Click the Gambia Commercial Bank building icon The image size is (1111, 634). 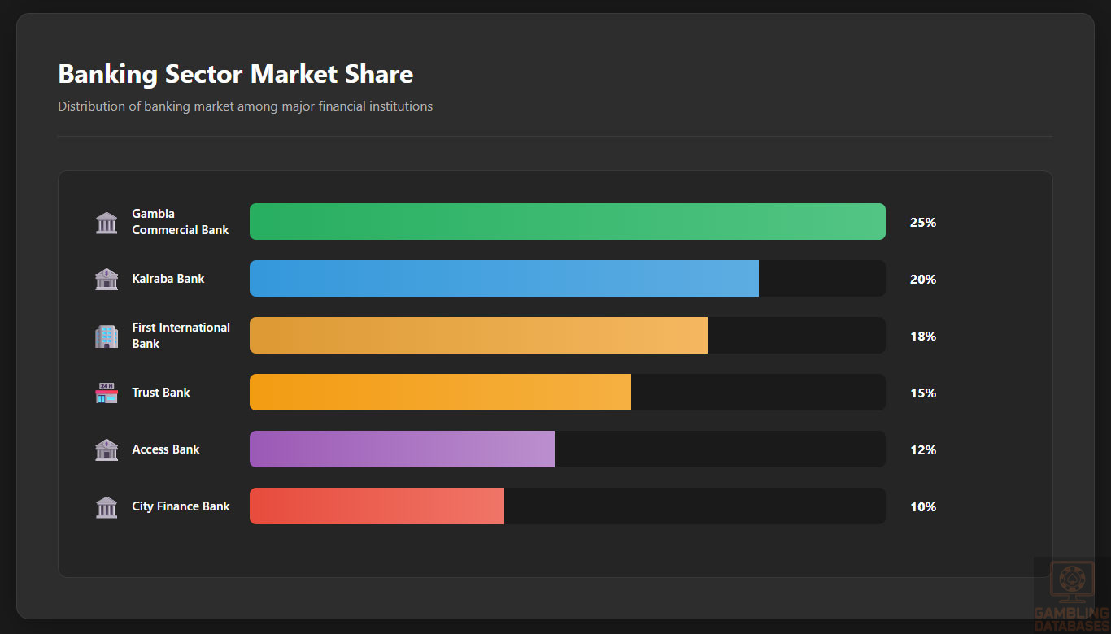coord(107,222)
